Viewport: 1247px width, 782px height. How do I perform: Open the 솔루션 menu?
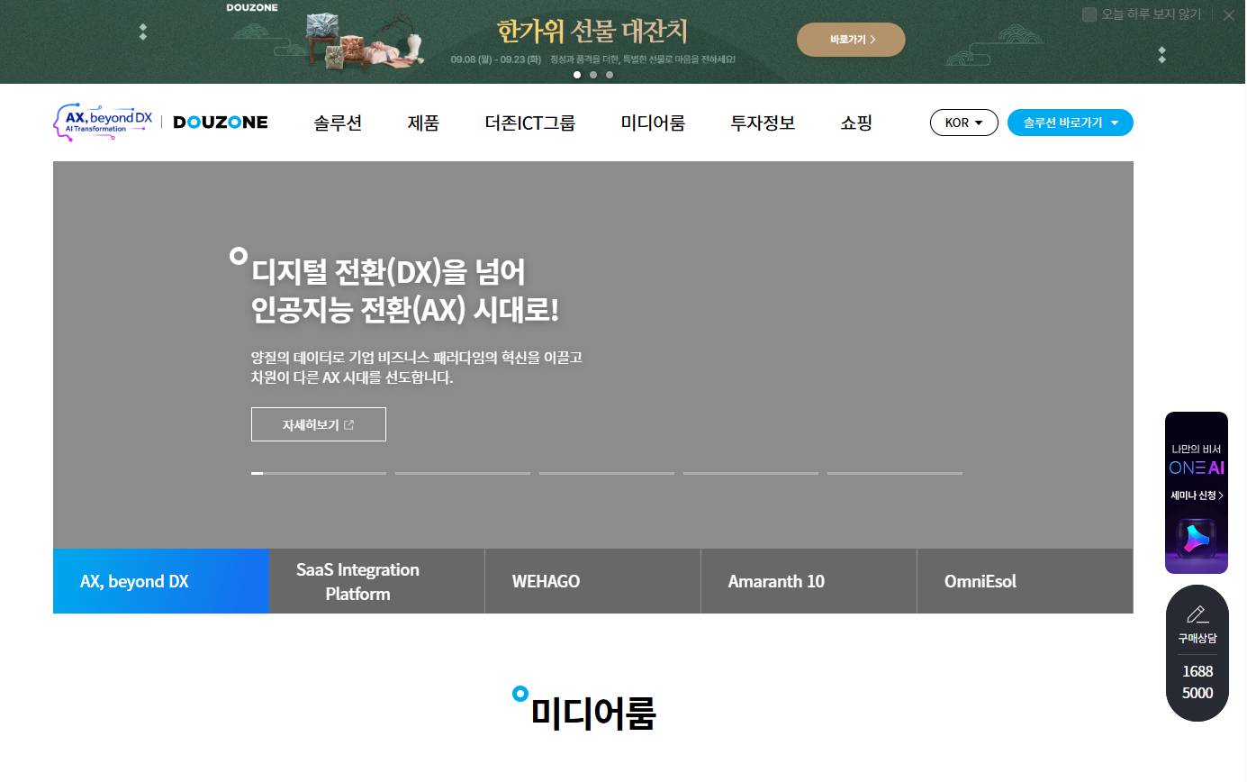(x=338, y=123)
